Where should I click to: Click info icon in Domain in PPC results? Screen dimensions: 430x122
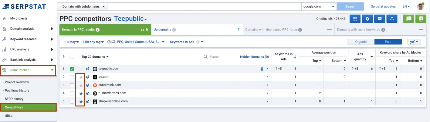98,30
